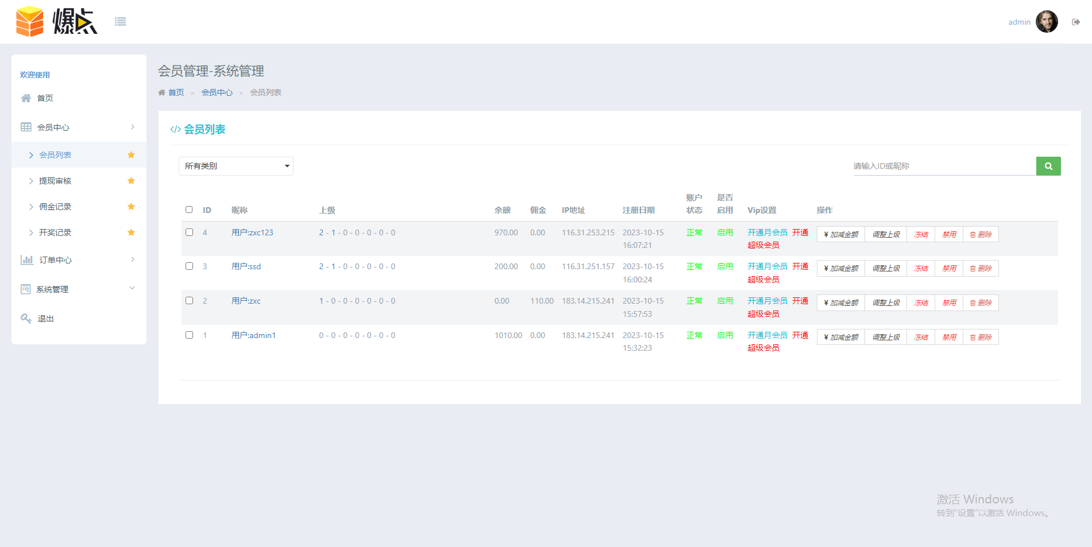Delete user zxc with 删除
This screenshot has width=1092, height=547.
(x=981, y=302)
